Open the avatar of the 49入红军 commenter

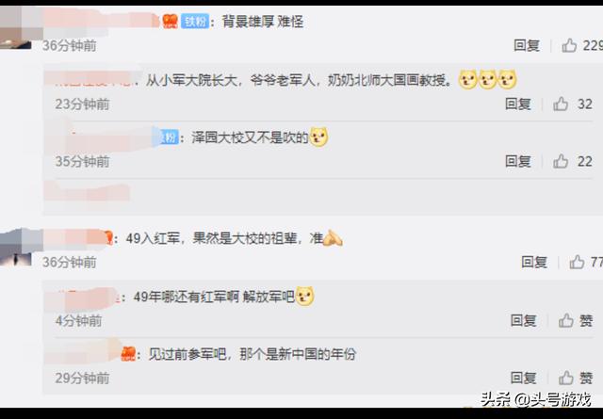click(15, 247)
